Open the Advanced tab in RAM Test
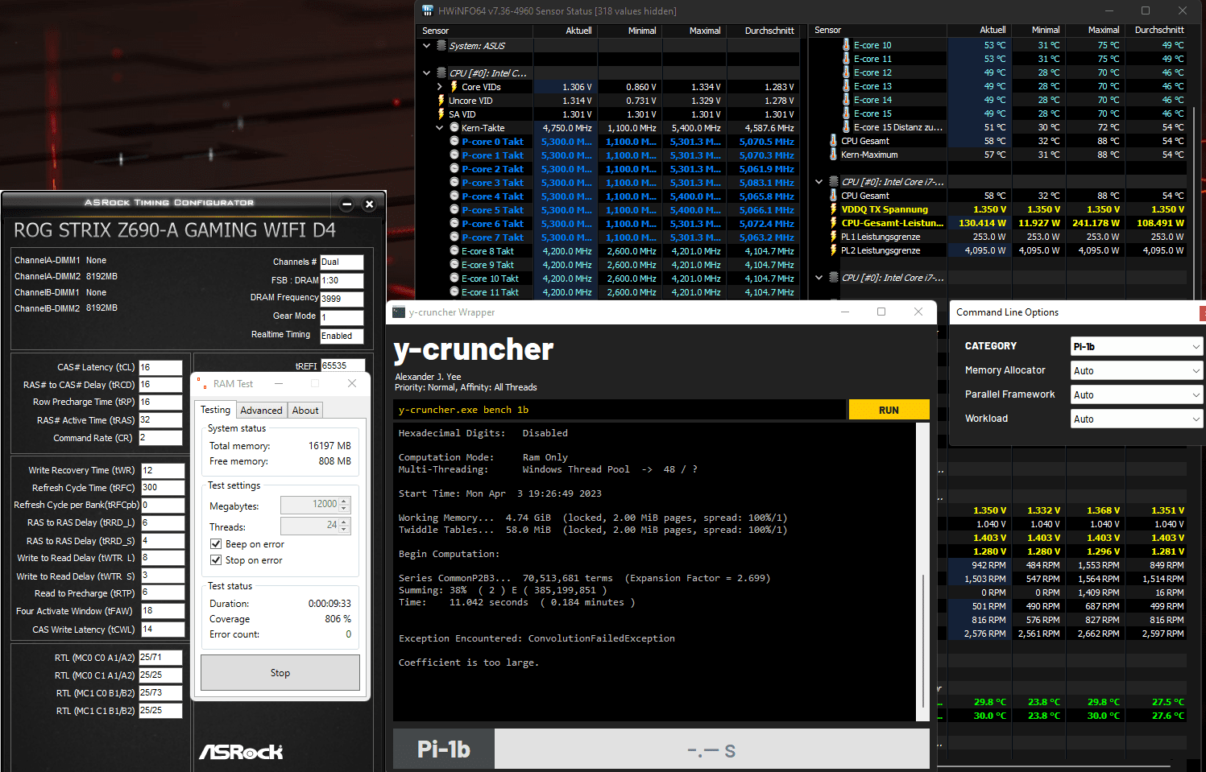The height and width of the screenshot is (772, 1206). coord(261,411)
